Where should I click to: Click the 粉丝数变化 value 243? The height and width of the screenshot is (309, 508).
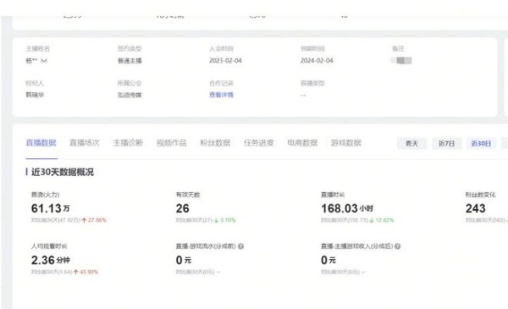tap(475, 208)
